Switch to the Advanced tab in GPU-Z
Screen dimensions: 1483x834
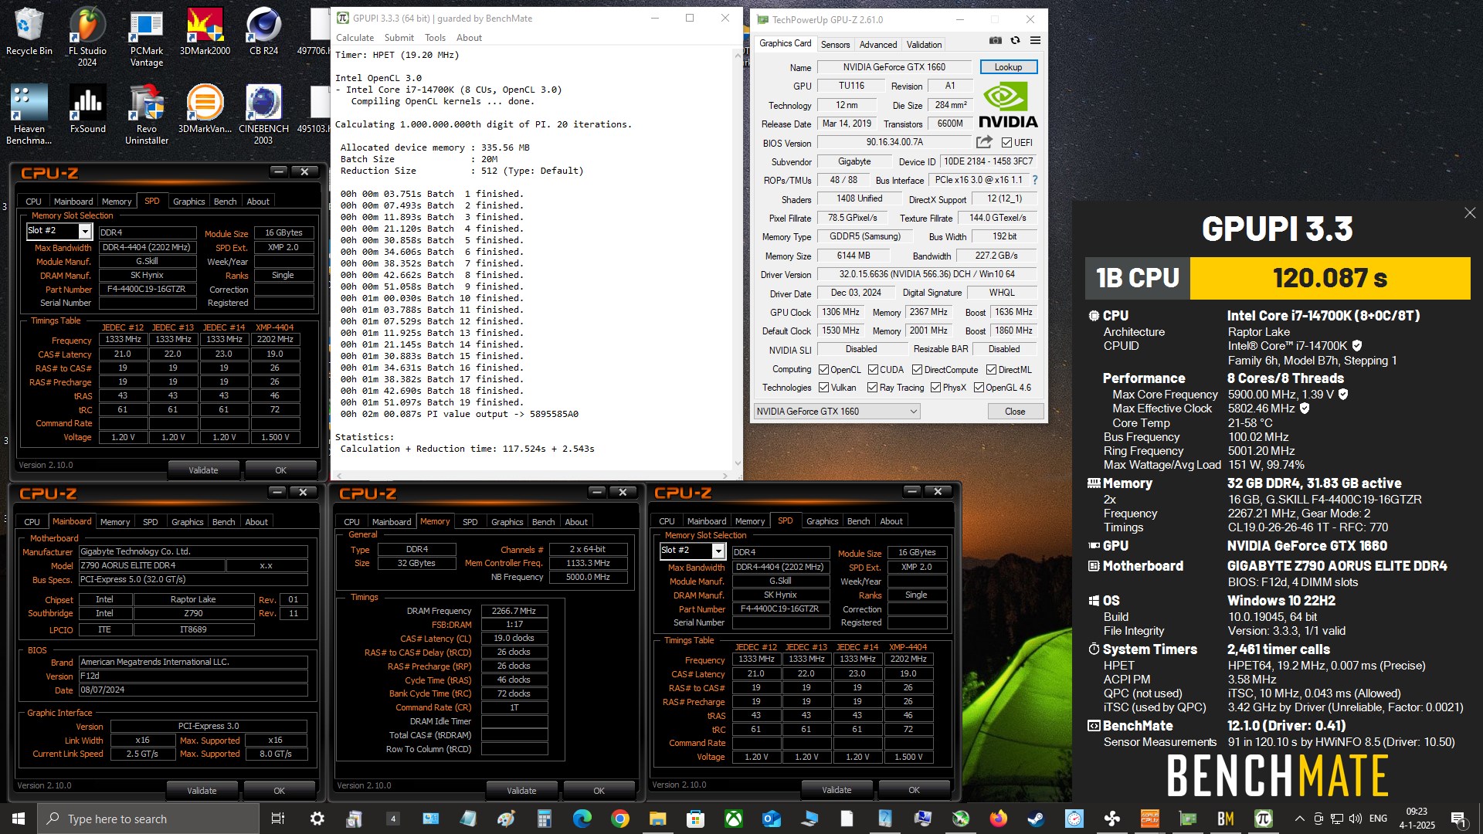878,45
